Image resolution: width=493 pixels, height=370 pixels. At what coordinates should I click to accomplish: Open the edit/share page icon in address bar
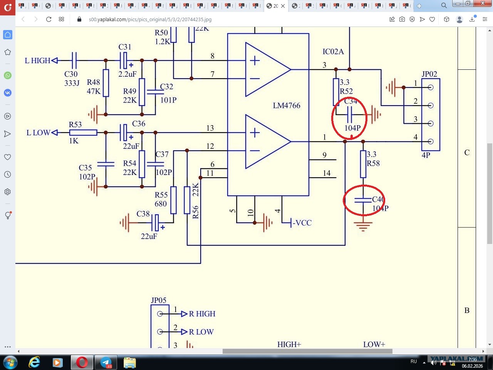392,19
